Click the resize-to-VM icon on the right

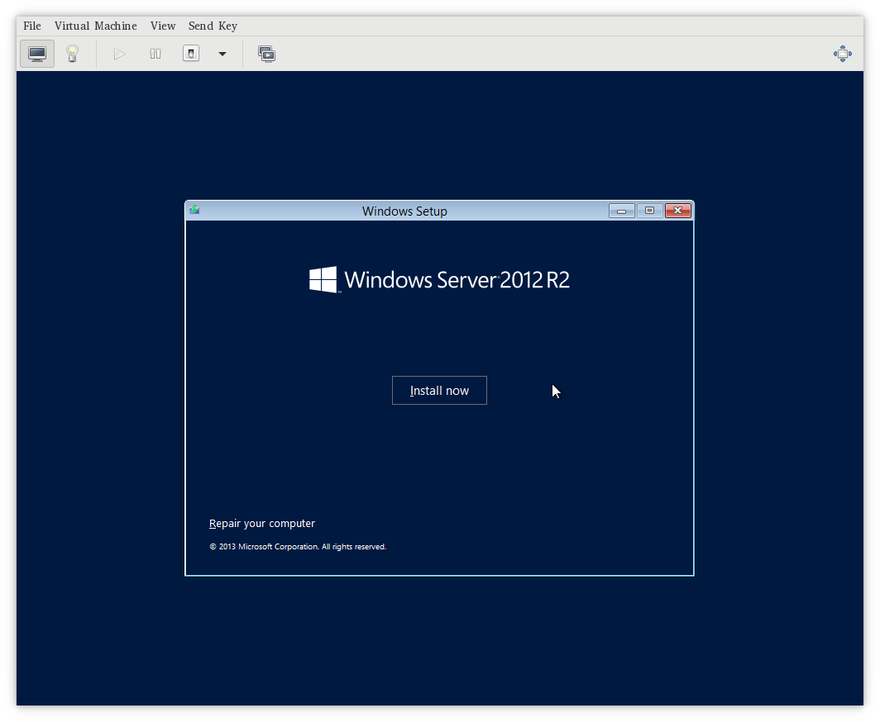[x=842, y=53]
